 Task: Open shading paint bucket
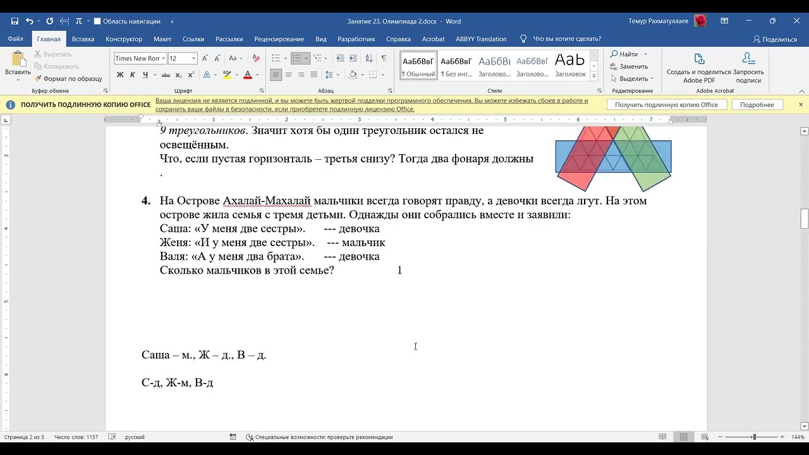tap(353, 75)
